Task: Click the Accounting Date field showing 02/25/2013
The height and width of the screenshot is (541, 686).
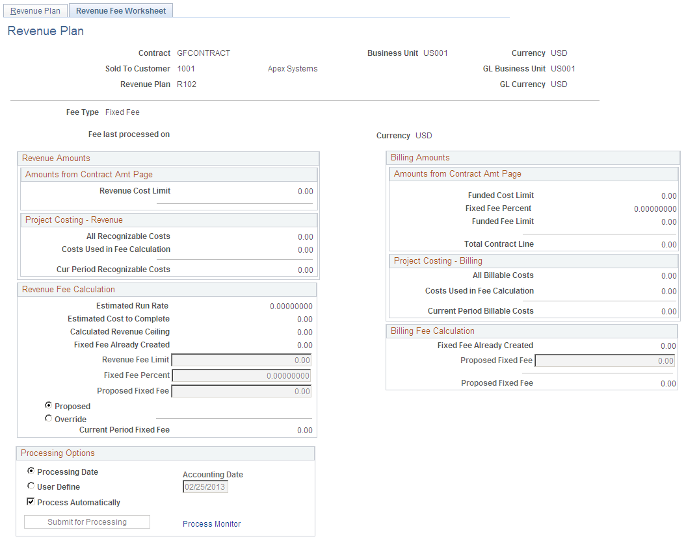Action: pyautogui.click(x=205, y=486)
